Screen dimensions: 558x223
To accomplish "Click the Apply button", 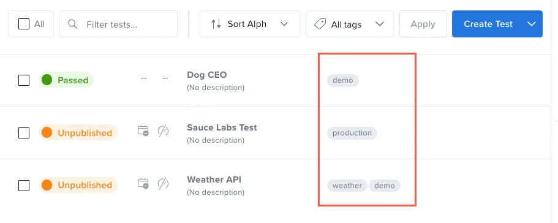I will [x=423, y=24].
